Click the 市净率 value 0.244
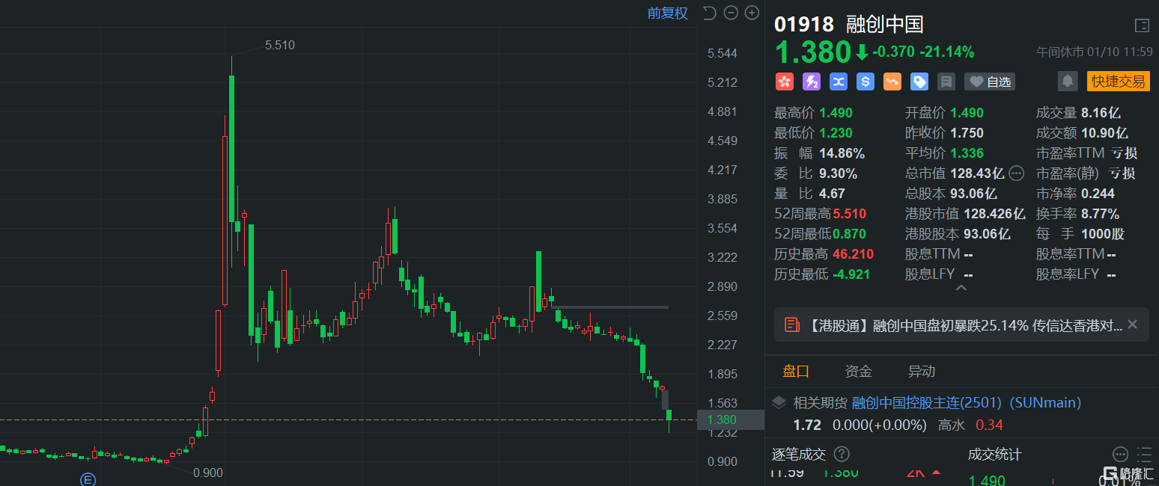 1098,194
